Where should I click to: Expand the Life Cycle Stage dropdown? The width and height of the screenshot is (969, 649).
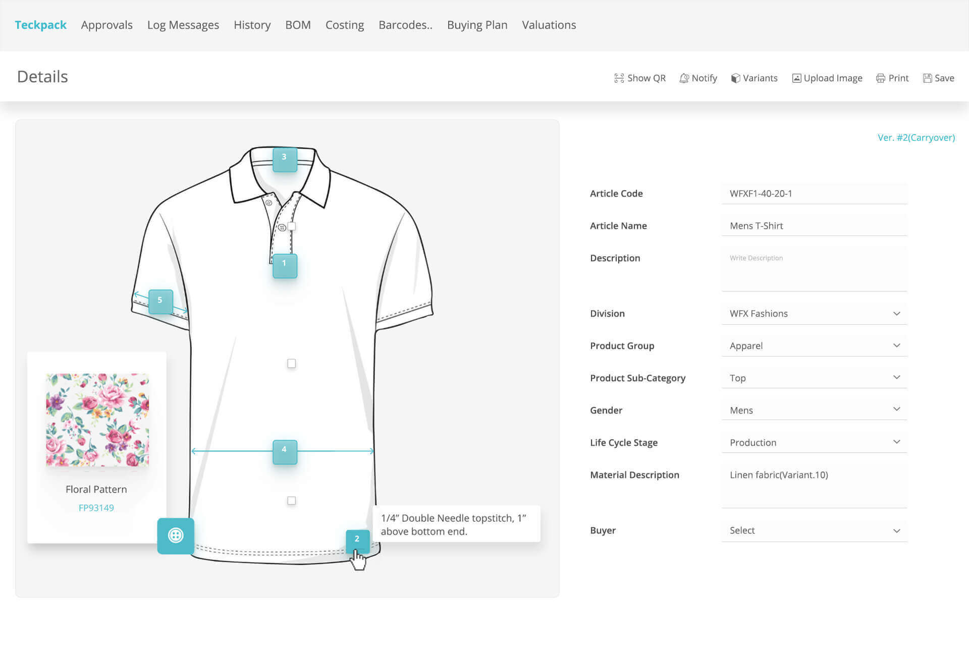click(814, 442)
